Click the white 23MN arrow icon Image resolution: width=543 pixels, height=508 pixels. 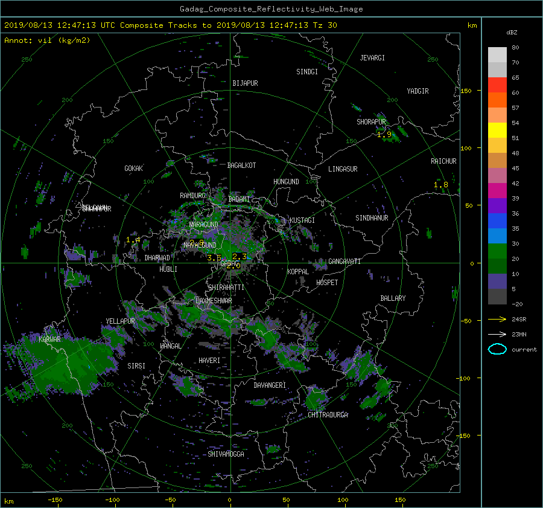coord(497,334)
